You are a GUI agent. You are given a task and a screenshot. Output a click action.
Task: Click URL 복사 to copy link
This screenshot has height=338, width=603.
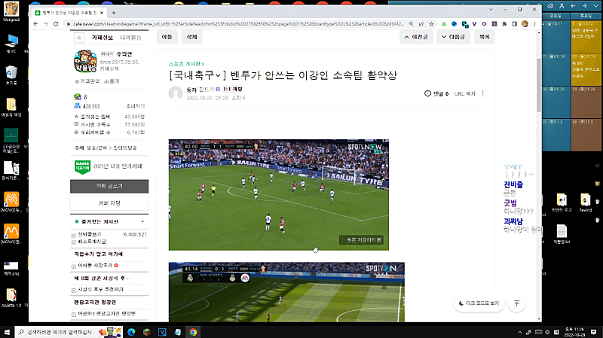click(465, 93)
